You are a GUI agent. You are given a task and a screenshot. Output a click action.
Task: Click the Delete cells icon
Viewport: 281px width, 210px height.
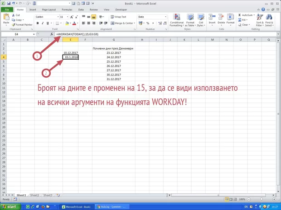(221, 17)
